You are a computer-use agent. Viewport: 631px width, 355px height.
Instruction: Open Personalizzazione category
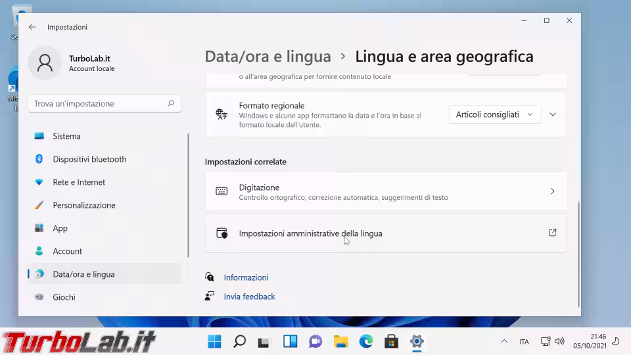[x=105, y=205]
